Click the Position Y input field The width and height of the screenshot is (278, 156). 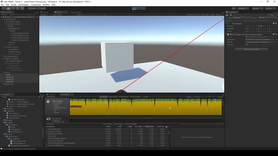[x=261, y=26]
